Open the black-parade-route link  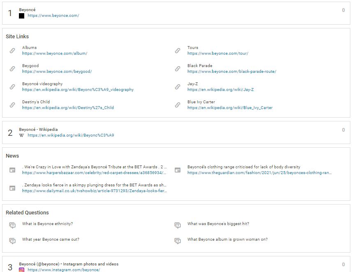(232, 72)
